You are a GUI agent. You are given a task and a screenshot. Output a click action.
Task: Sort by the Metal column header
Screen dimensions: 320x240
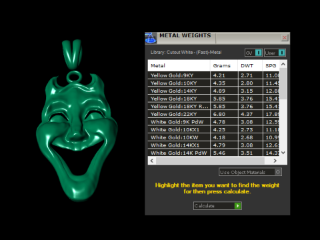coord(179,65)
